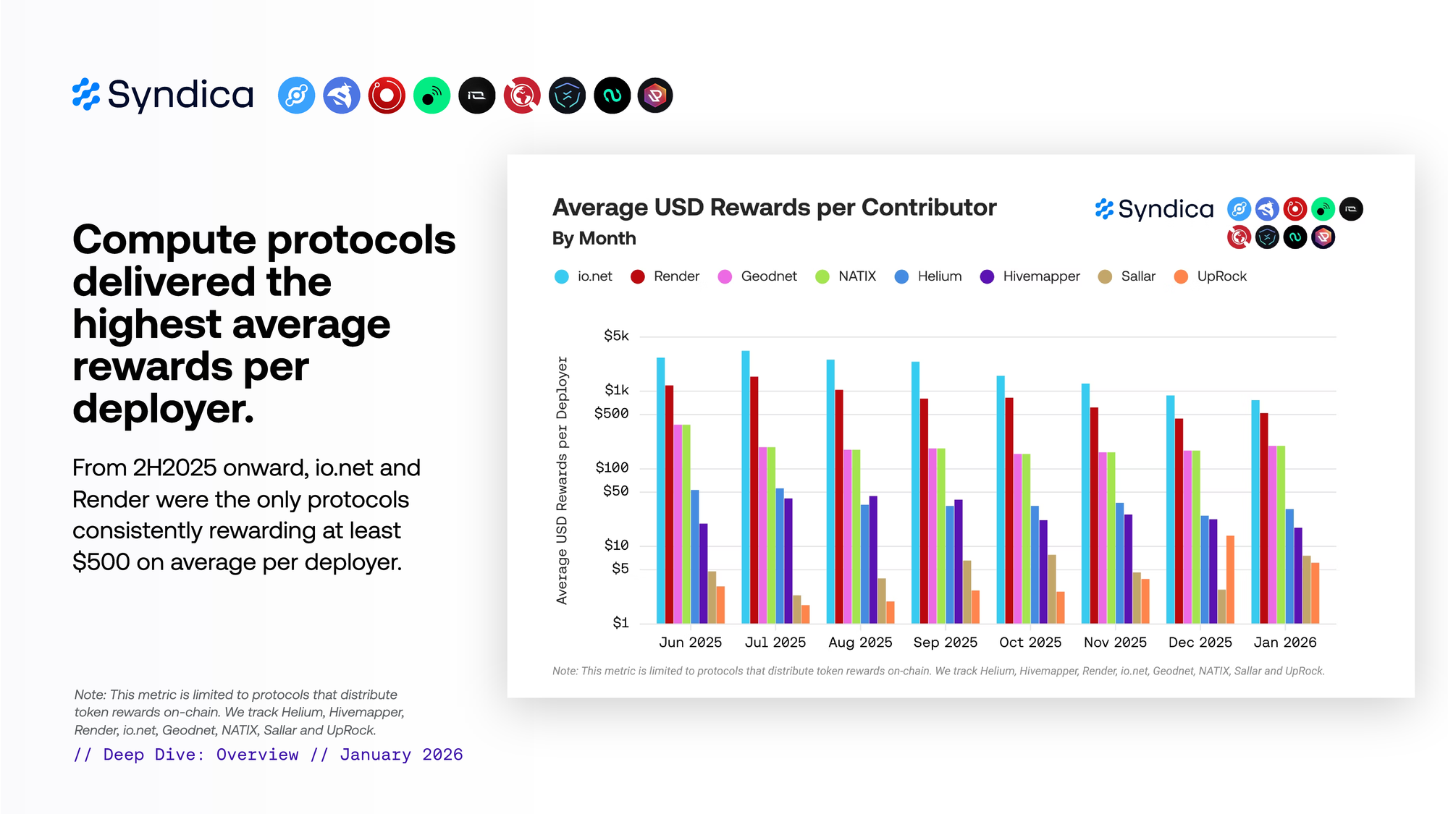Click the red Render ring logo
Screen dimensions: 1448x814
coord(387,96)
